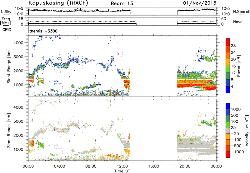The image size is (250, 173).
Task: Click the '16:00' time axis tick label
Action: pyautogui.click(x=153, y=166)
